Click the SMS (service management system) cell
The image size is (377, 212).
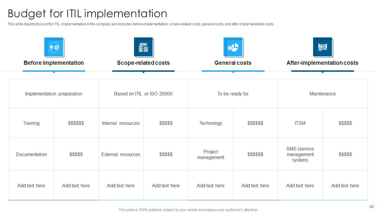click(300, 154)
